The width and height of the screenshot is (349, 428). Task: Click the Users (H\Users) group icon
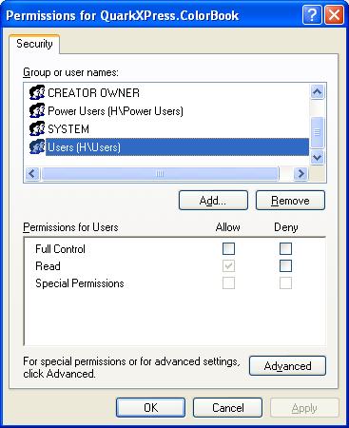(x=37, y=146)
